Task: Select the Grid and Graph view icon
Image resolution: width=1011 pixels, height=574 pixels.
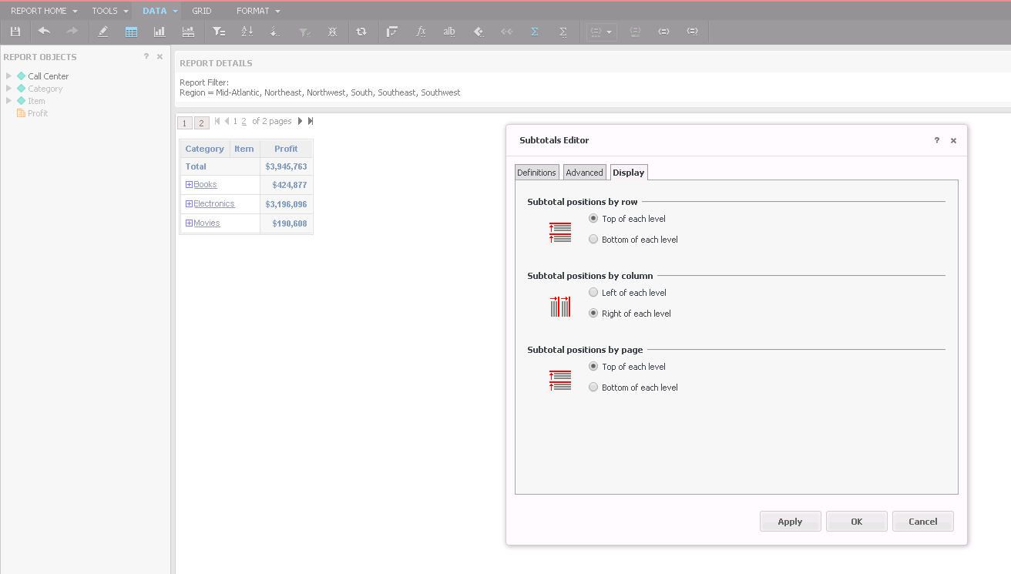Action: tap(188, 32)
